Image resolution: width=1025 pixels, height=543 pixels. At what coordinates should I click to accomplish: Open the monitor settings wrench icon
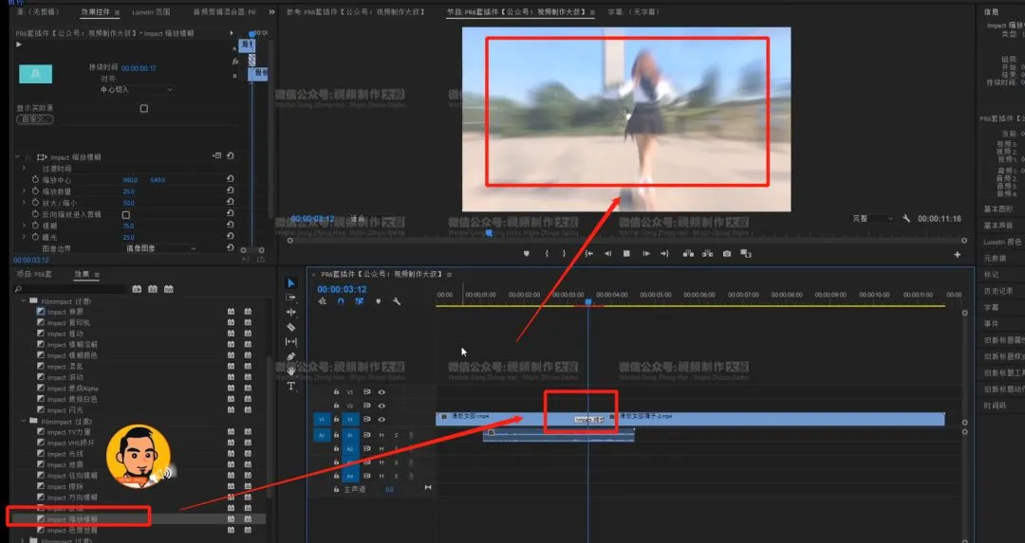click(x=906, y=219)
